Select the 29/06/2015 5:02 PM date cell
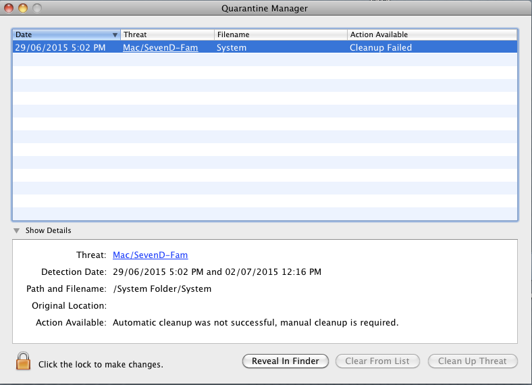Image resolution: width=532 pixels, height=385 pixels. (60, 47)
